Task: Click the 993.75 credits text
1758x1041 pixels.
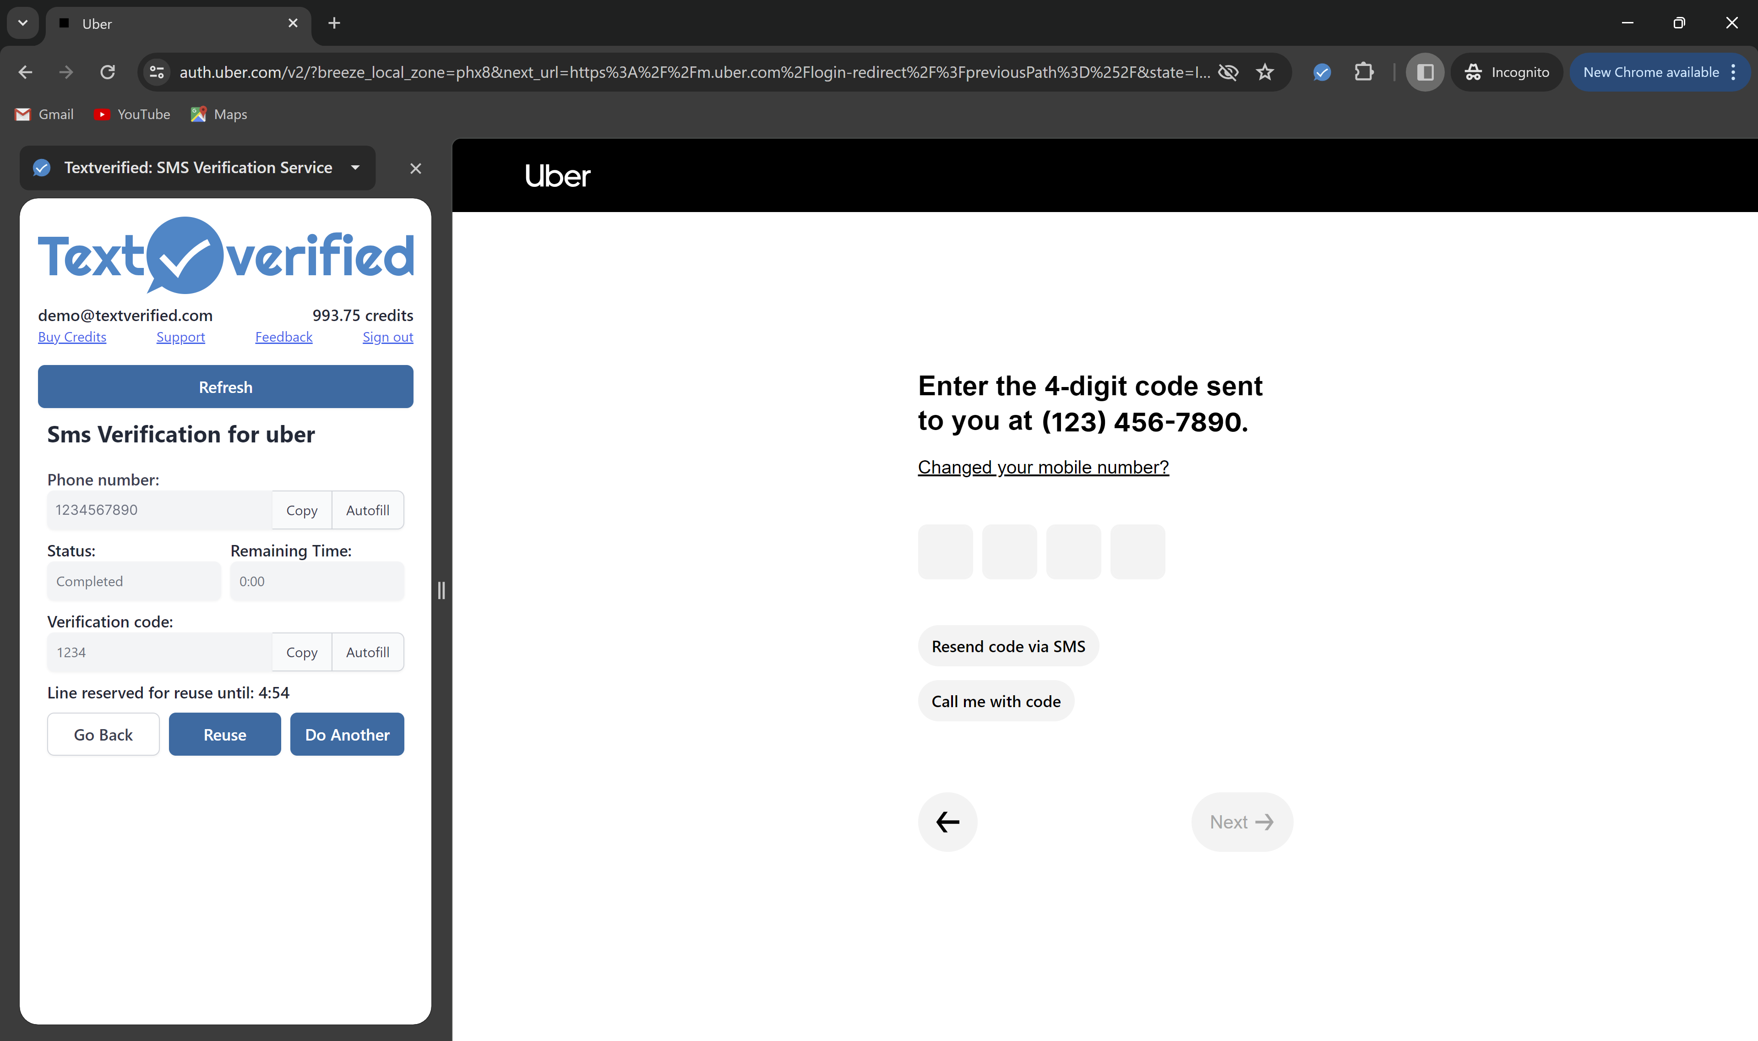Action: [363, 315]
